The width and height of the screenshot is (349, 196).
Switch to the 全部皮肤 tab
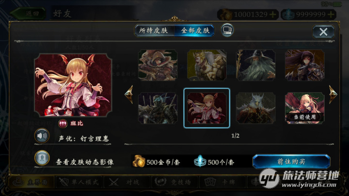(x=194, y=30)
